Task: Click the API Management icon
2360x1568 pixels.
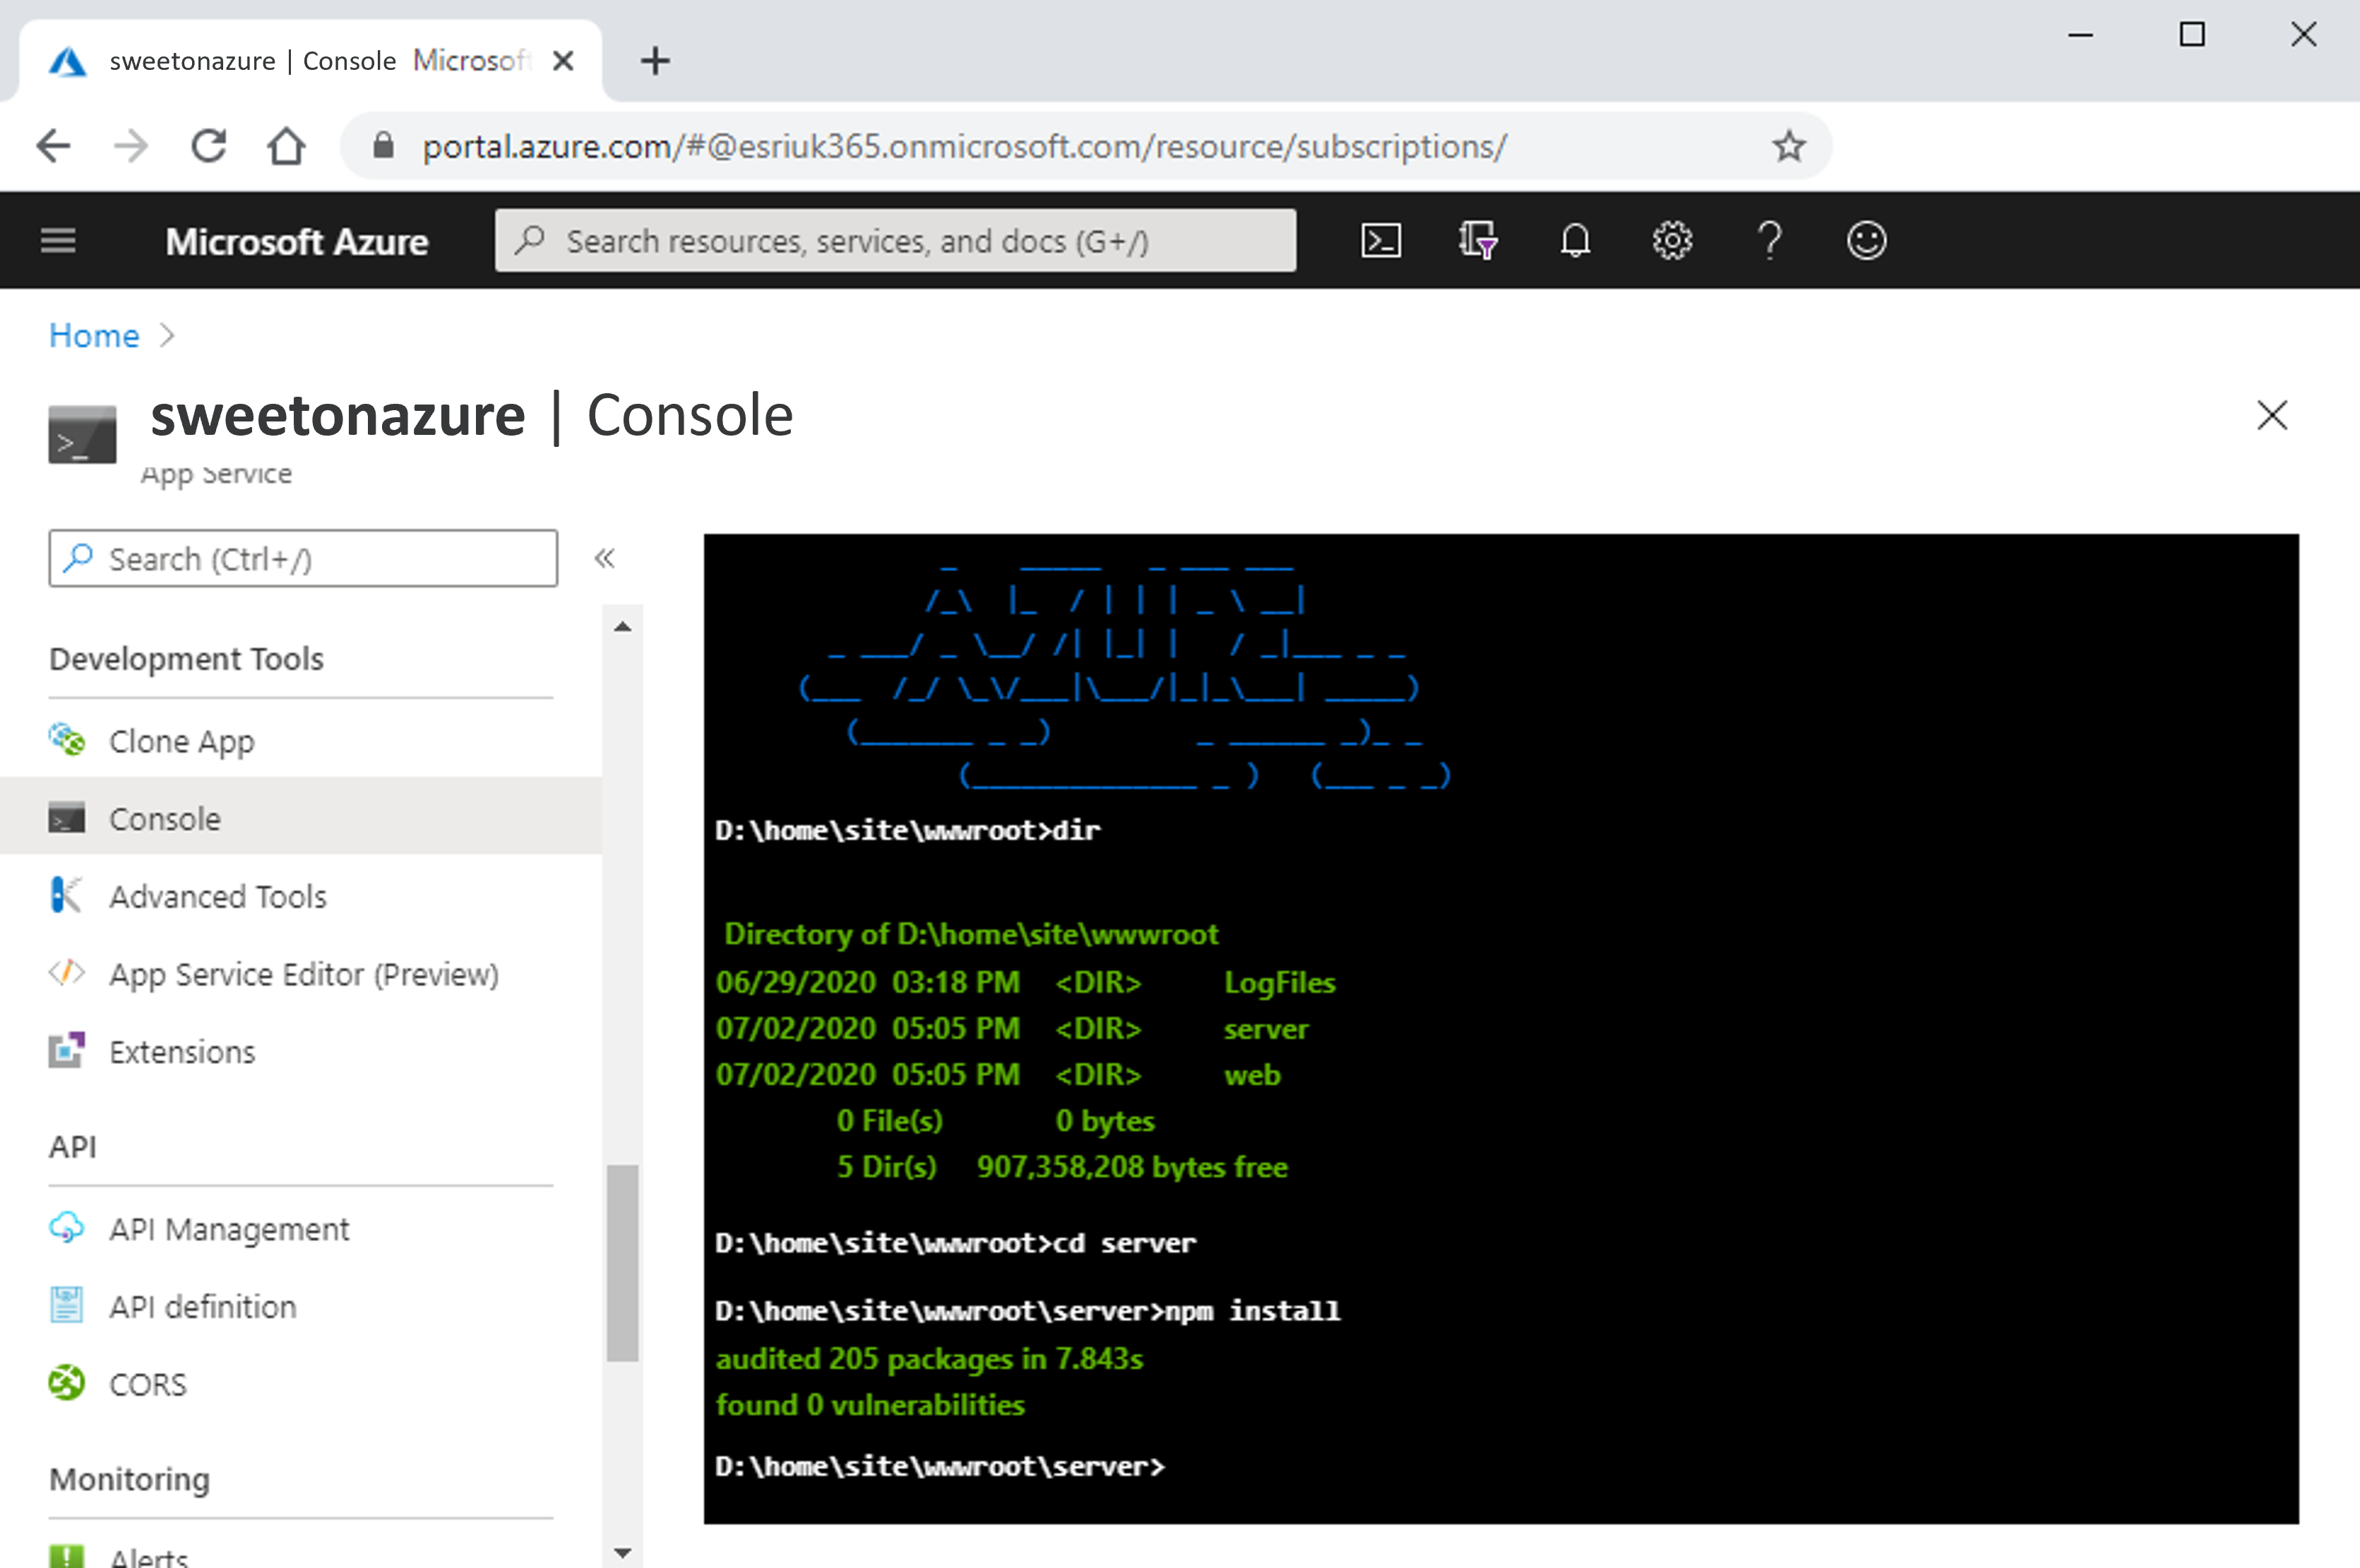Action: 67,1227
